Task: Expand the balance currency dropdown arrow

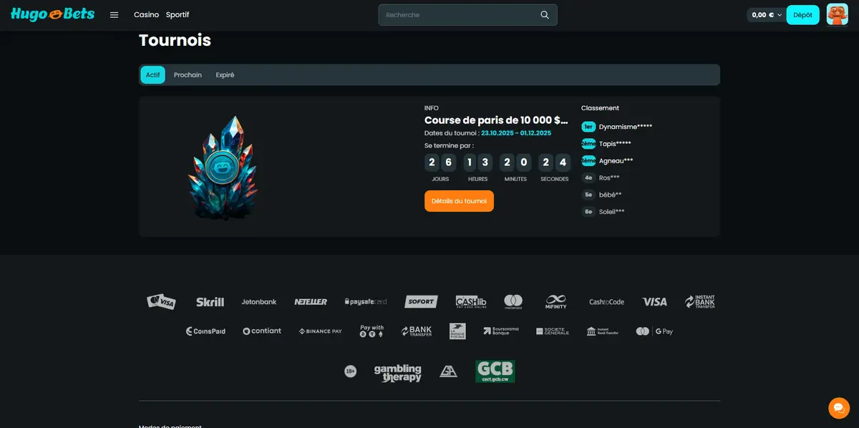Action: click(x=780, y=15)
